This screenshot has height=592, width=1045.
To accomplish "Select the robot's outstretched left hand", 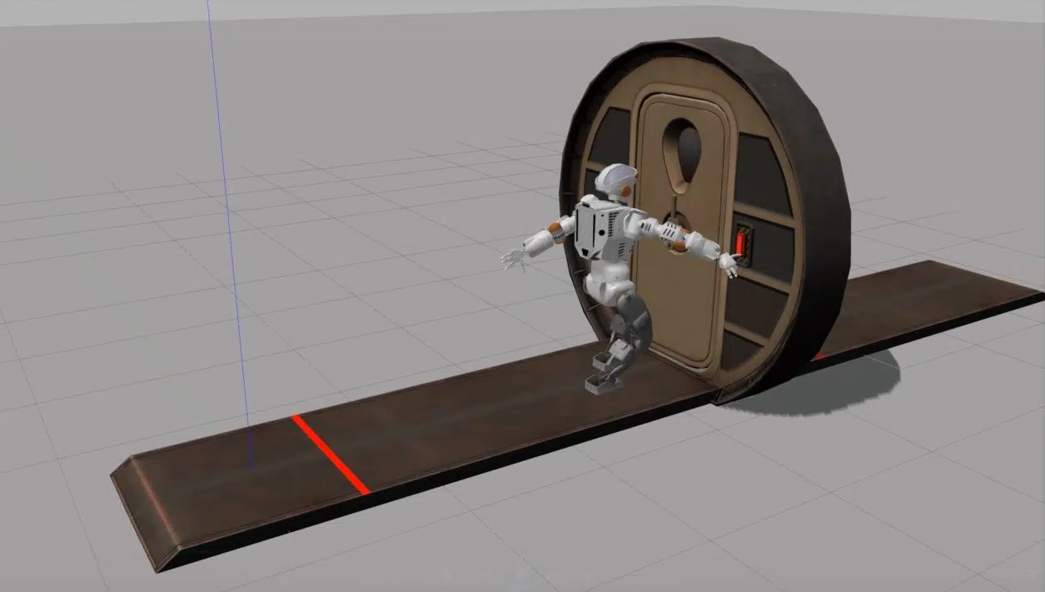I will 513,259.
